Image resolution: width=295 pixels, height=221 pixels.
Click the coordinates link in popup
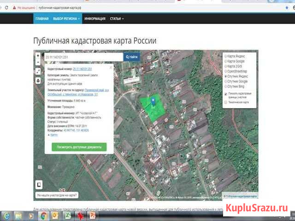[76, 130]
